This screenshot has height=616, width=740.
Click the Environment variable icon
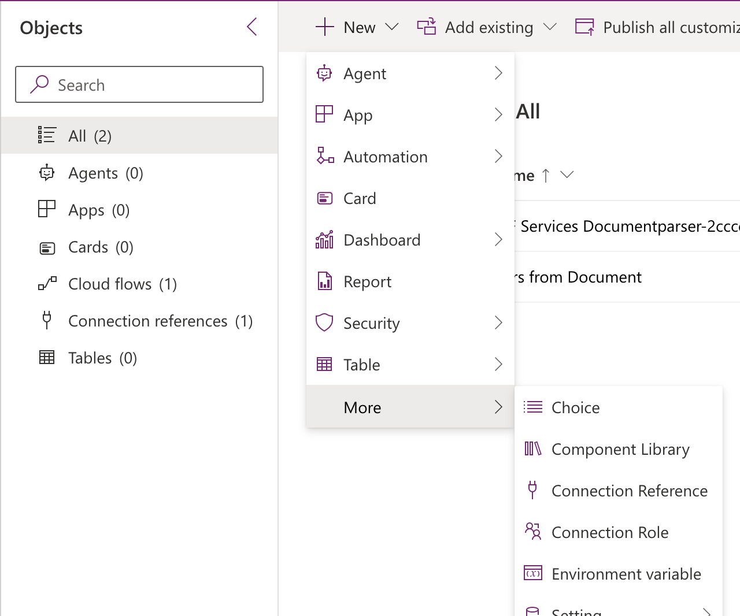coord(532,573)
